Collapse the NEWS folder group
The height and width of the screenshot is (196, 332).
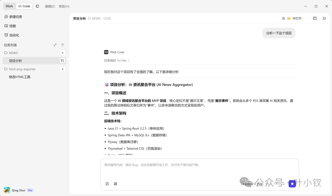tap(11, 53)
